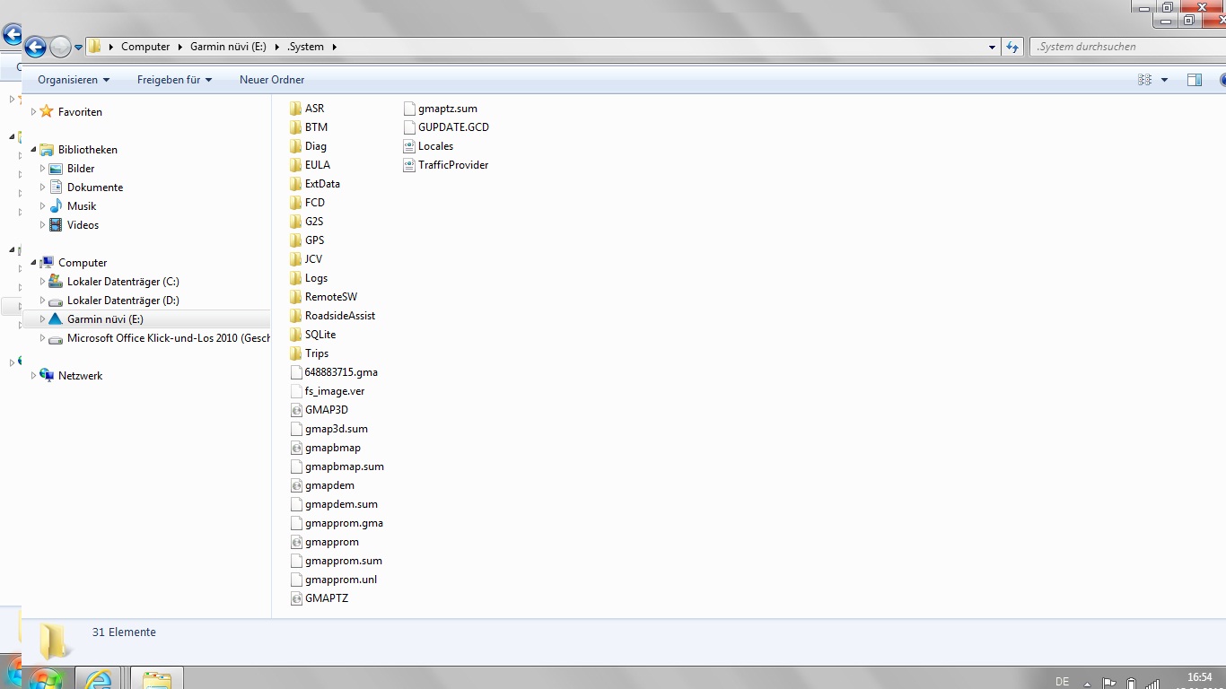Click Computer in the address breadcrumb
This screenshot has width=1226, height=689.
click(x=145, y=47)
